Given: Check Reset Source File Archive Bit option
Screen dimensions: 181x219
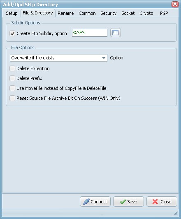Looking at the screenshot, I should tap(12, 98).
